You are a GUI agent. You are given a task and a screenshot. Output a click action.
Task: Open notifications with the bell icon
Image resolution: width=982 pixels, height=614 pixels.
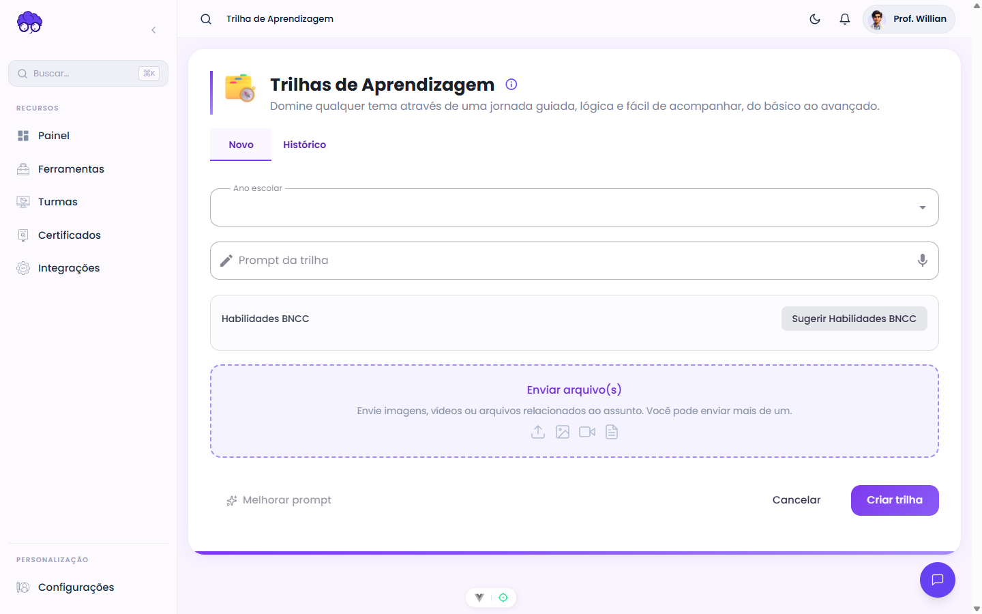click(x=845, y=19)
